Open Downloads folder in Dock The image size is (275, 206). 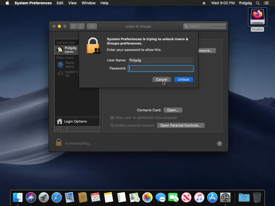244,197
